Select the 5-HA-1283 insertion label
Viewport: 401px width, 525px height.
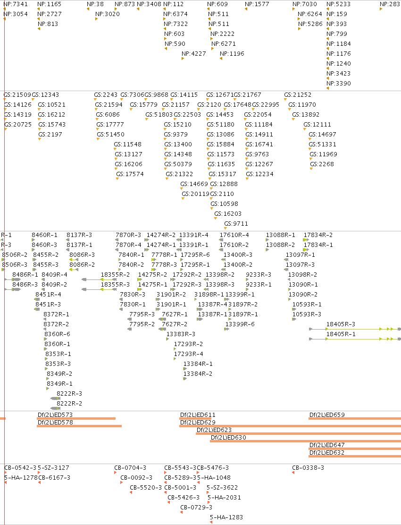226,517
